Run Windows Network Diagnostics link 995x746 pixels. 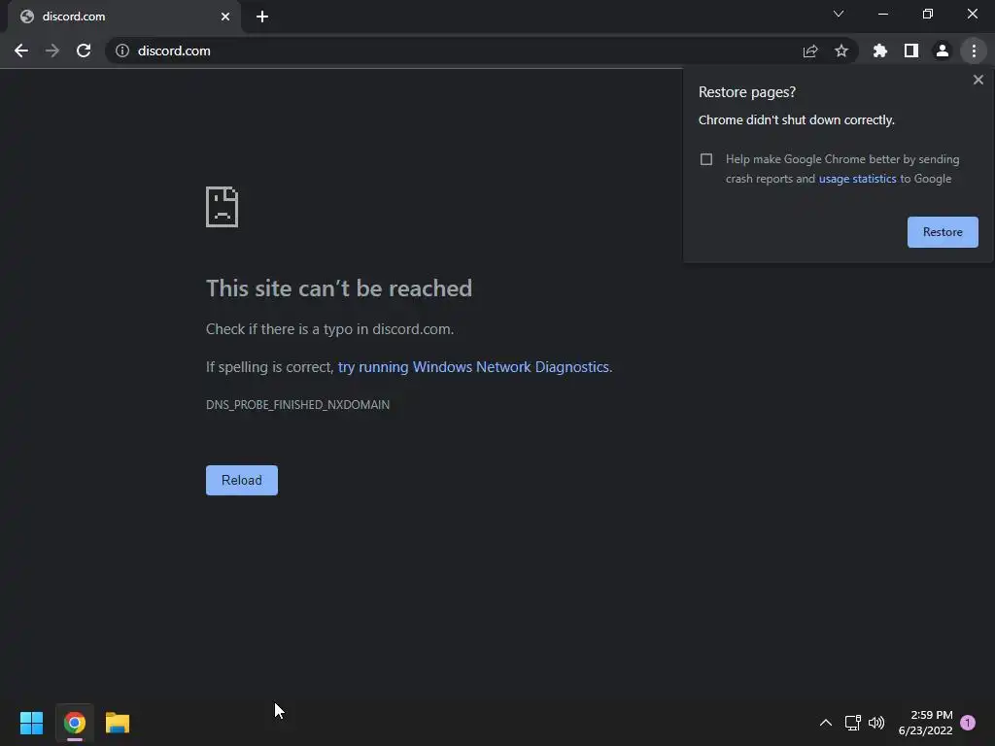[473, 367]
